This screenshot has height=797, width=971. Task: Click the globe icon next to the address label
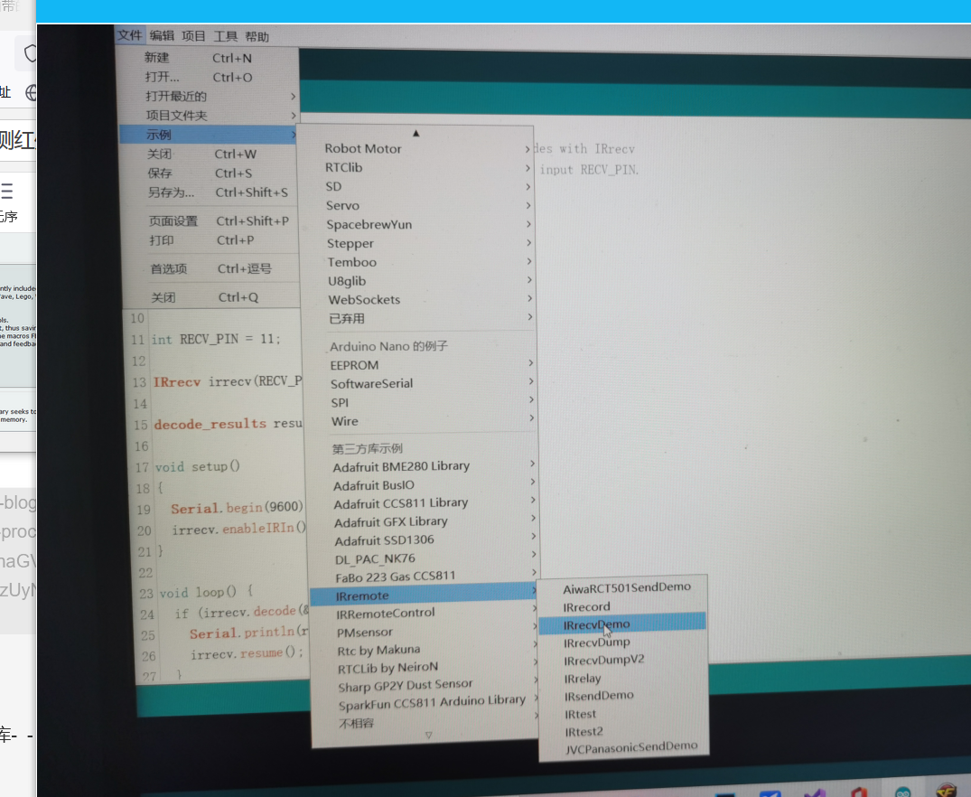point(30,92)
